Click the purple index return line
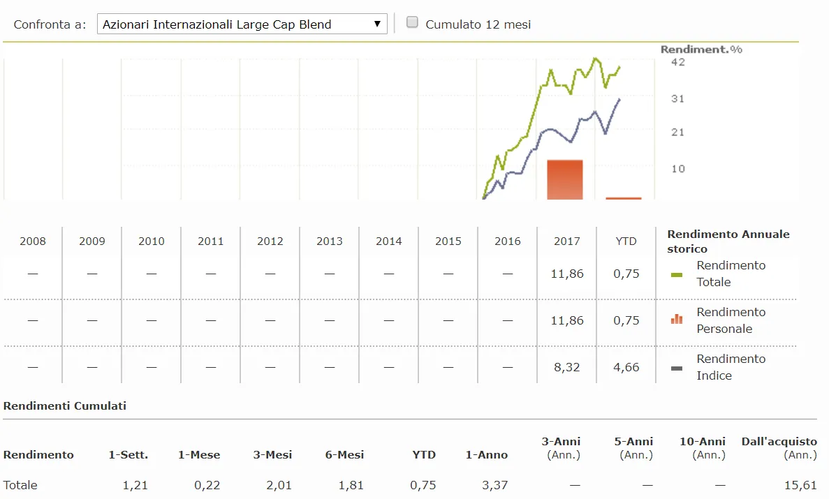 tap(552, 130)
